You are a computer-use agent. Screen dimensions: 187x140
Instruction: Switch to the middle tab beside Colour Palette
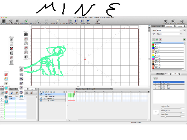pyautogui.click(x=171, y=26)
